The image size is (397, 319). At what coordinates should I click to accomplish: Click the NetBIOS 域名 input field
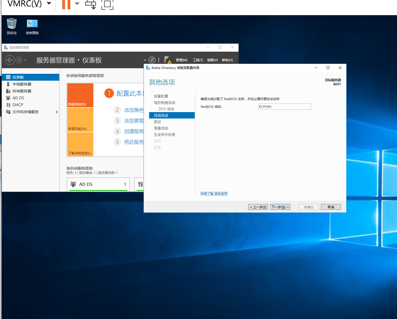click(x=284, y=107)
